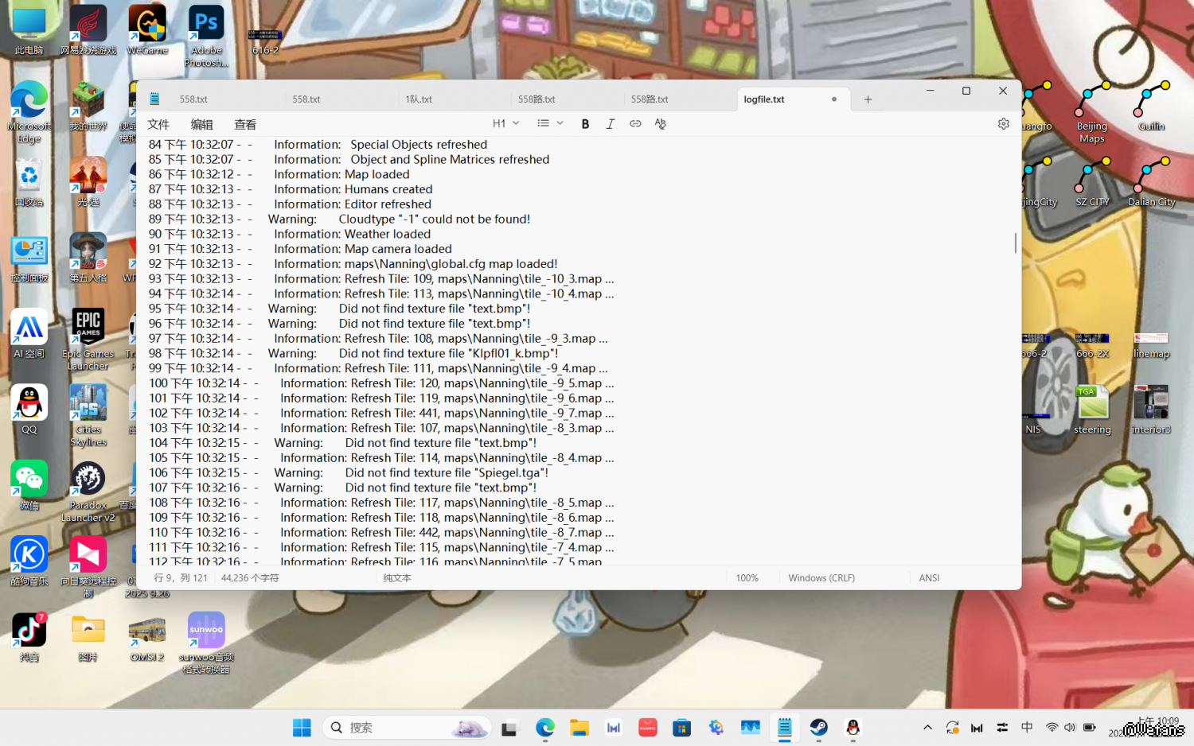Screen dimensions: 1194x746
Task: Click the taskbar 搜索 search box
Action: tap(406, 728)
